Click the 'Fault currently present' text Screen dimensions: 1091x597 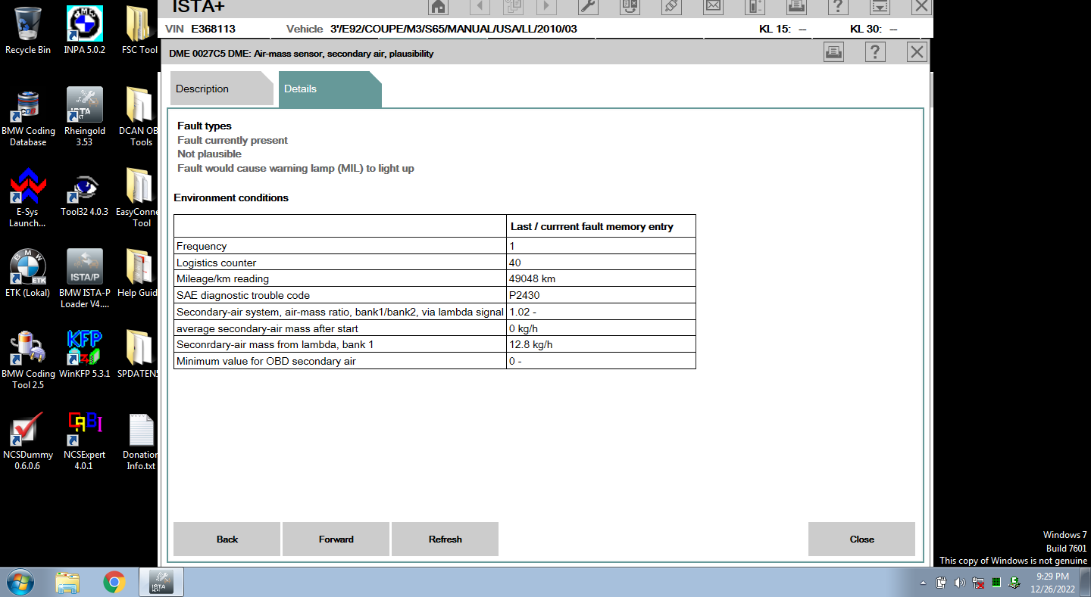click(233, 140)
